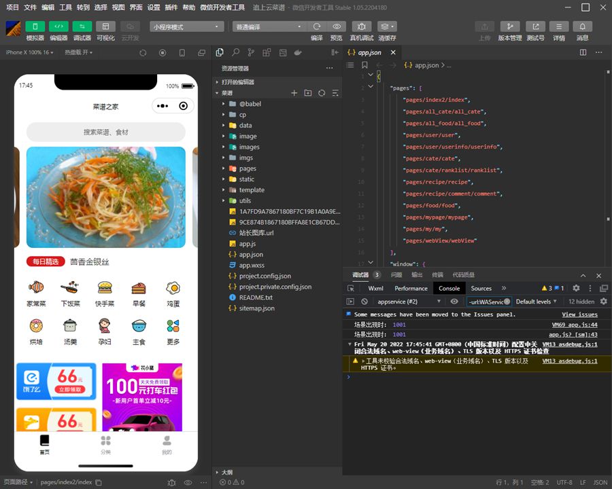
Task: Open the 详情 details panel
Action: pos(559,26)
